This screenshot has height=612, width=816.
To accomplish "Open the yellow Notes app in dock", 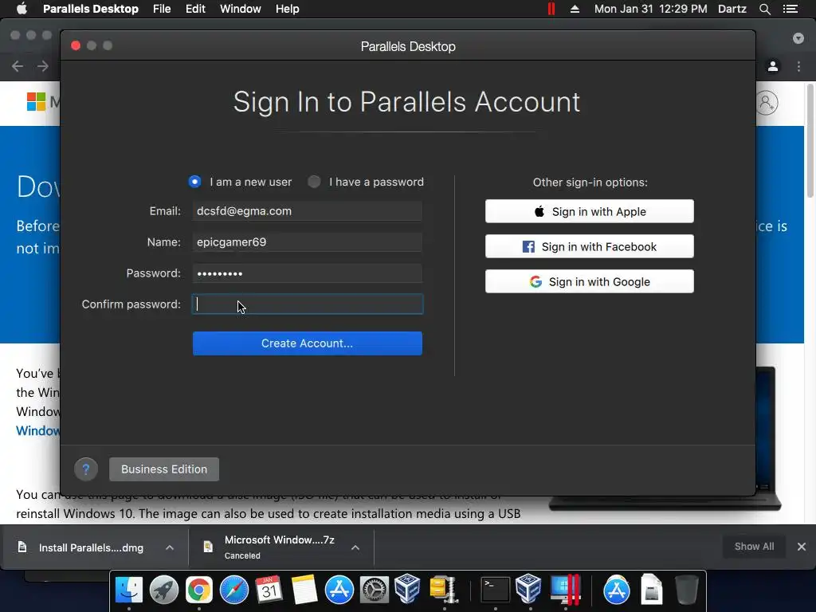I will coord(304,590).
